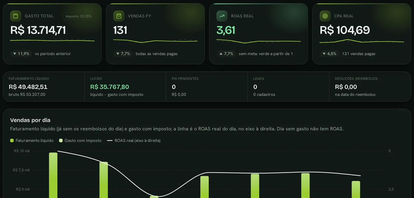This screenshot has height=198, width=414.
Task: Click the up arrow beside 7,7% in ROAS Real
Action: pyautogui.click(x=221, y=54)
